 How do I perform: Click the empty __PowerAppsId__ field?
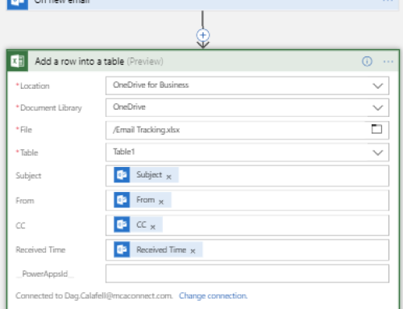(x=247, y=274)
